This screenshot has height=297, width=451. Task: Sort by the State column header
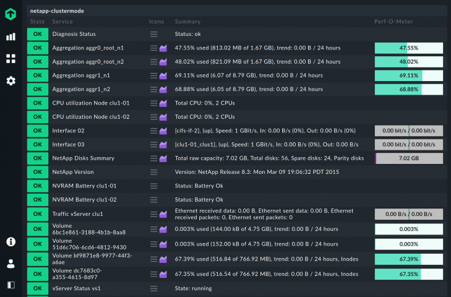click(x=37, y=22)
